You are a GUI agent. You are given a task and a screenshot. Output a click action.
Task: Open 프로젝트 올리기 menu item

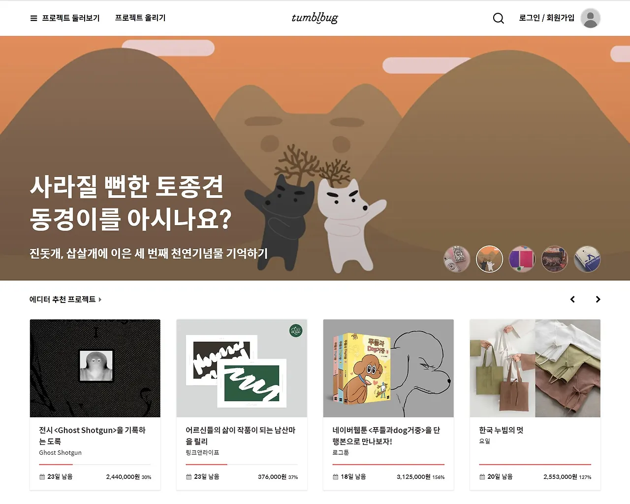140,18
